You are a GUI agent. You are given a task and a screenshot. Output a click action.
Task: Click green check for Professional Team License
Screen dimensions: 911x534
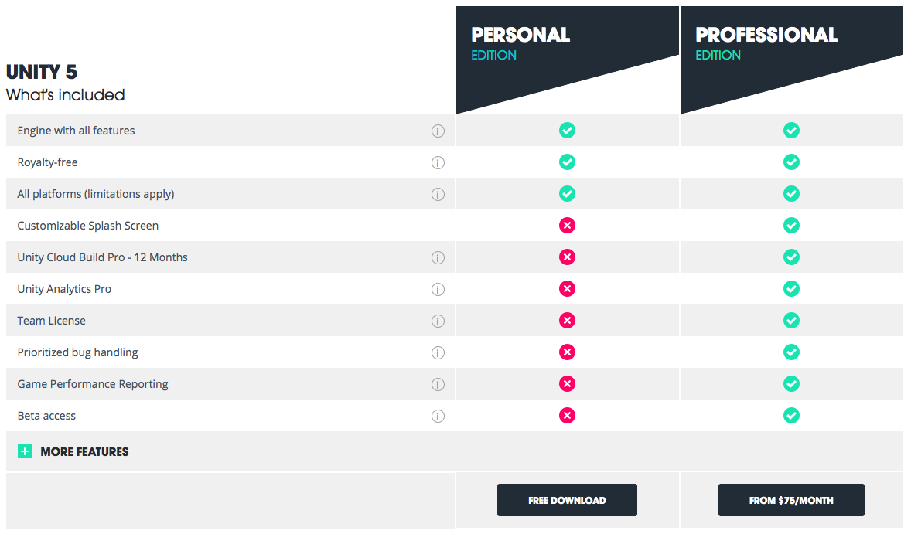click(x=791, y=321)
